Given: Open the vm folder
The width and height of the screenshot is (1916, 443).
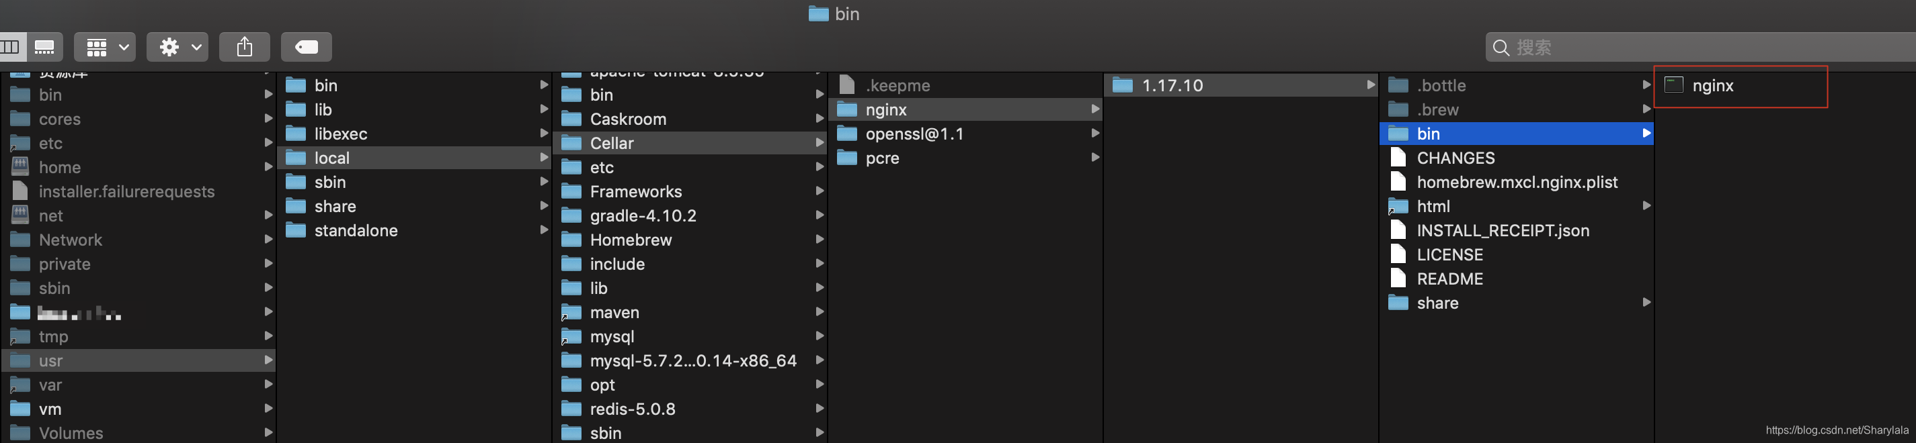Looking at the screenshot, I should tap(138, 409).
